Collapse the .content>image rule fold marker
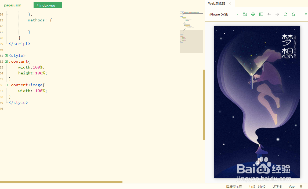The width and height of the screenshot is (308, 189). [x=6, y=85]
